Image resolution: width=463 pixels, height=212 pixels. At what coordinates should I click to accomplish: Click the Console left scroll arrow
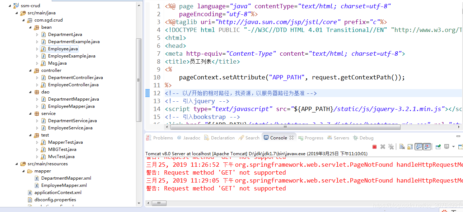tap(148, 203)
